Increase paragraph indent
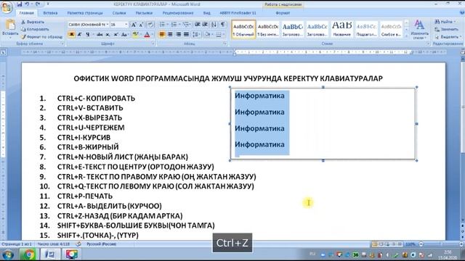This screenshot has height=261, width=465. pyautogui.click(x=205, y=25)
